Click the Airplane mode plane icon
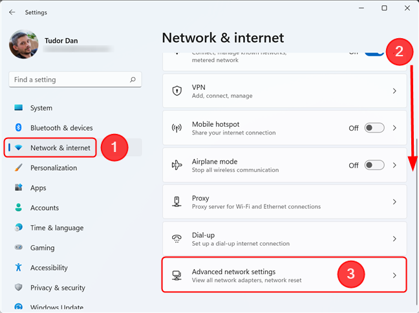The width and height of the screenshot is (419, 313). pyautogui.click(x=177, y=165)
